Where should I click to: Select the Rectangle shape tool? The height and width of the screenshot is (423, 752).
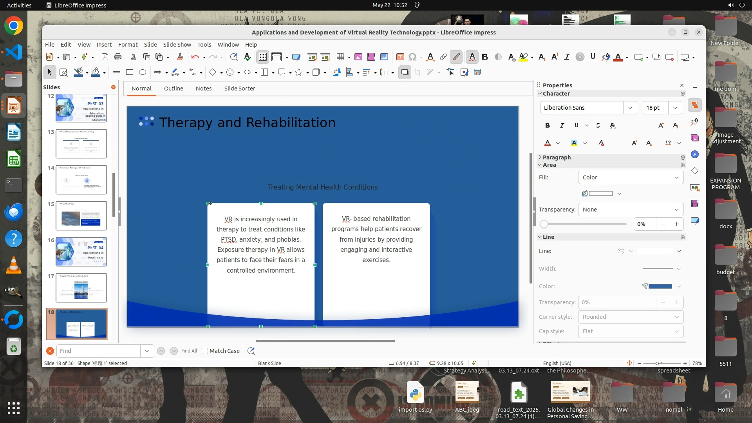coord(130,72)
